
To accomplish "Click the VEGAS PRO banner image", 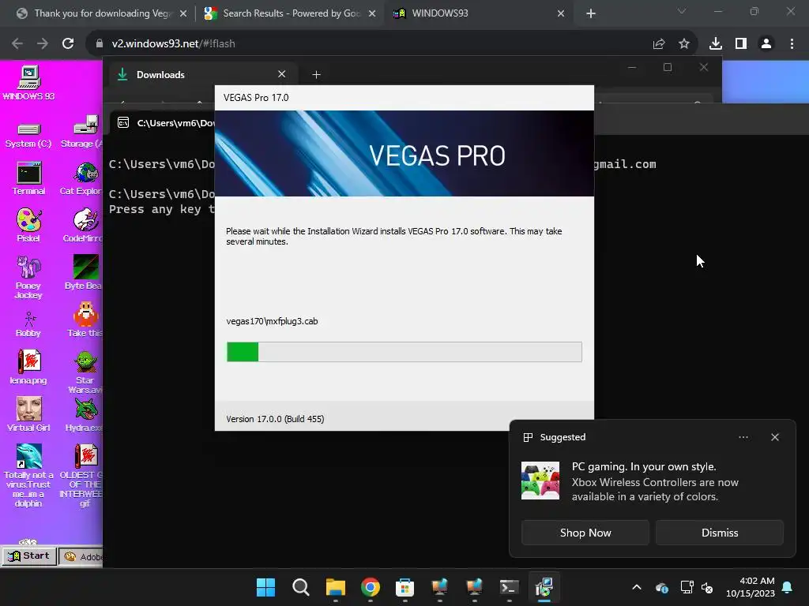I will tap(404, 154).
